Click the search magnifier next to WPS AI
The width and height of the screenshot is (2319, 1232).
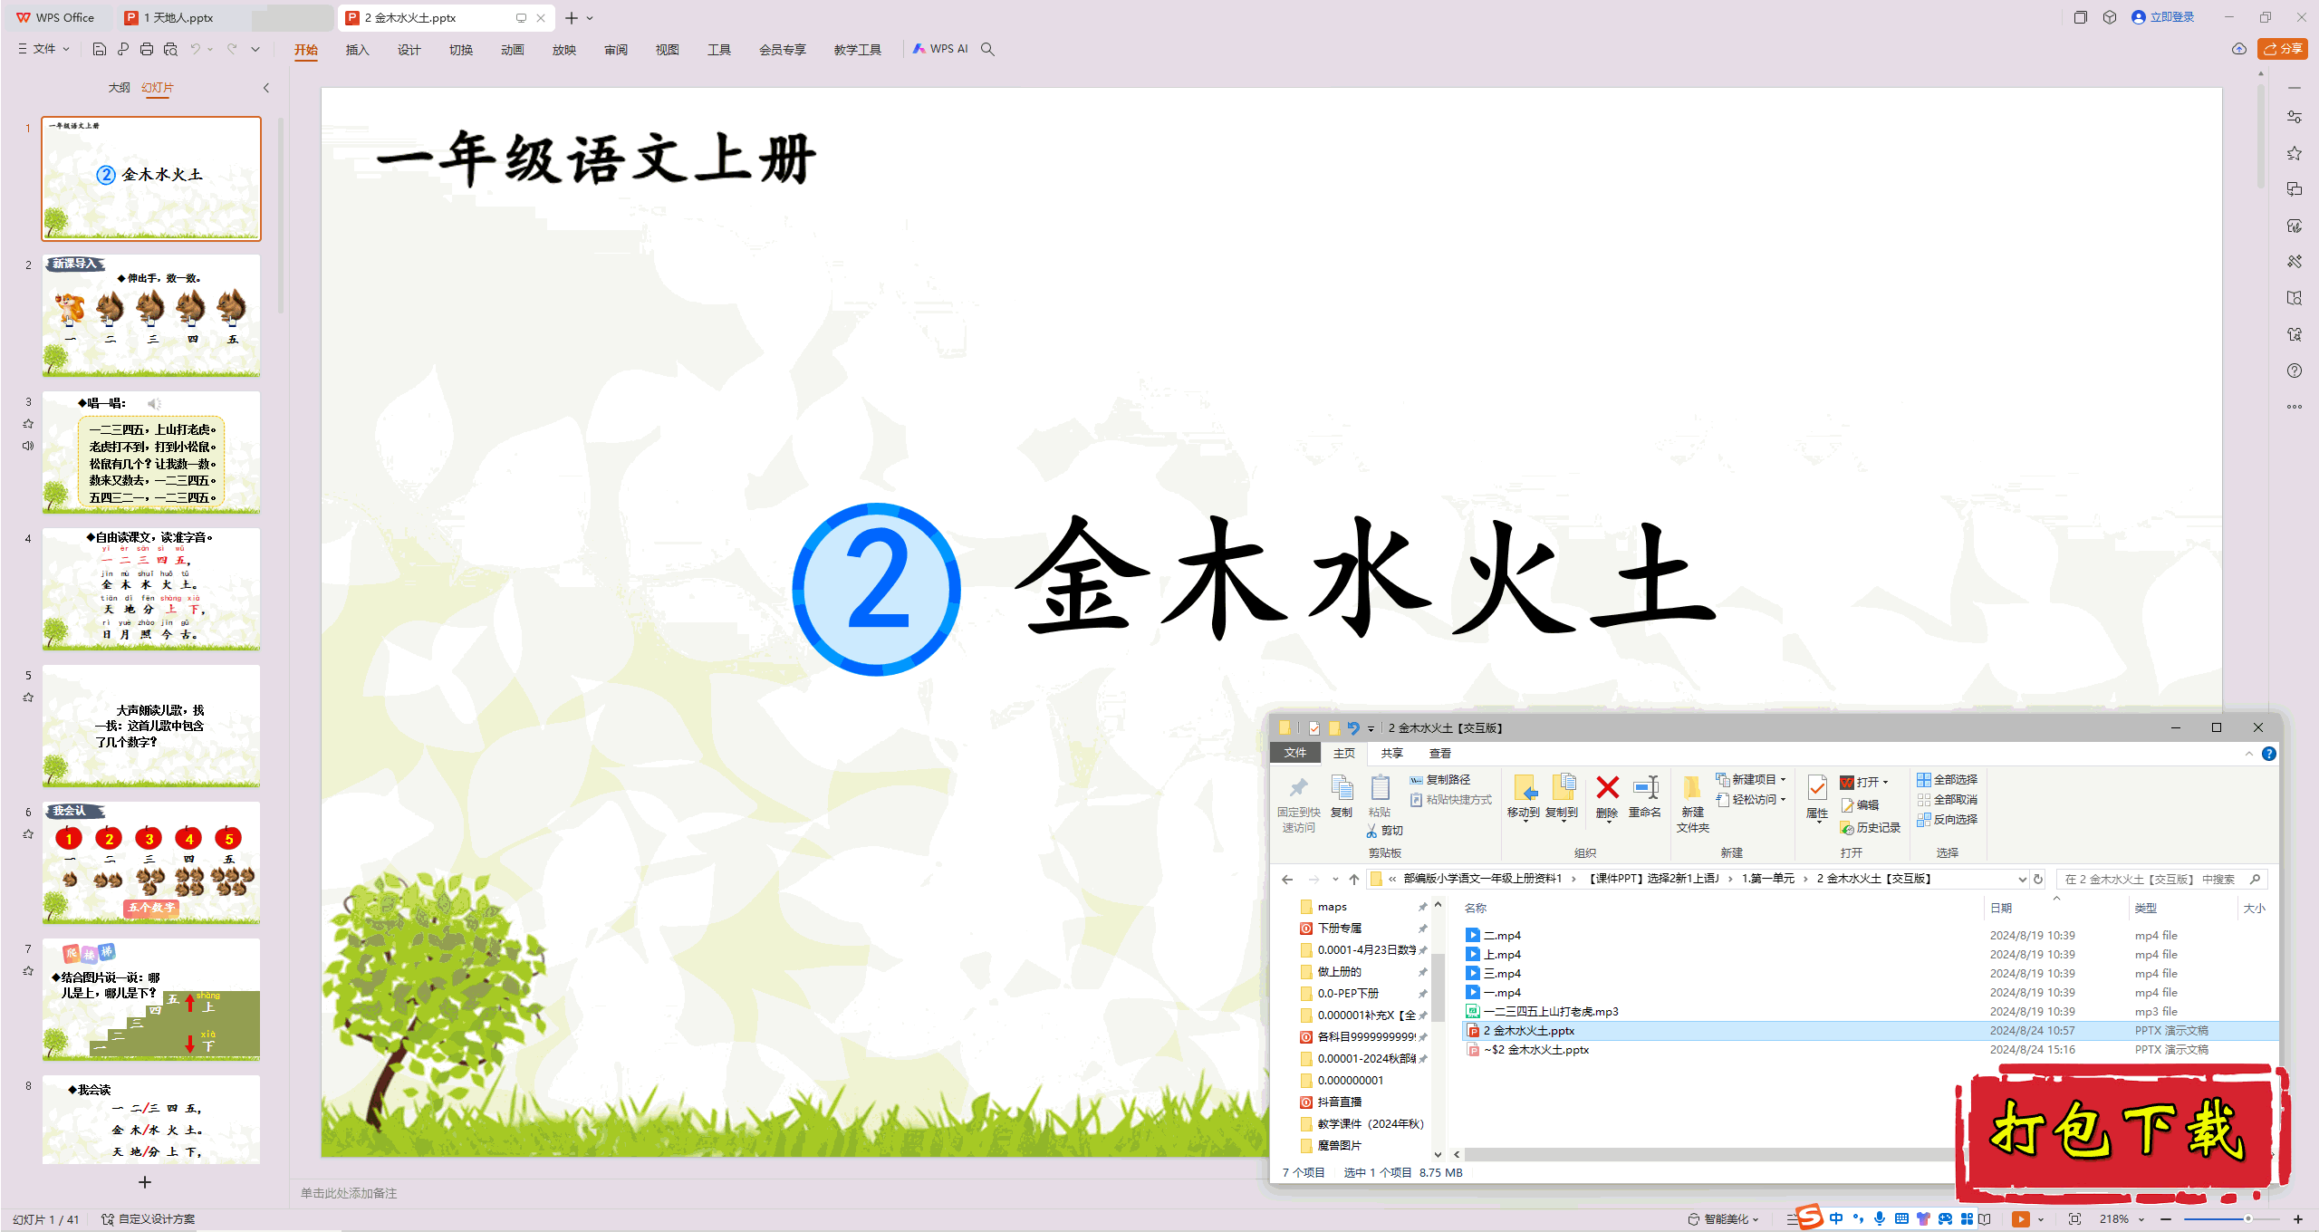click(x=987, y=49)
